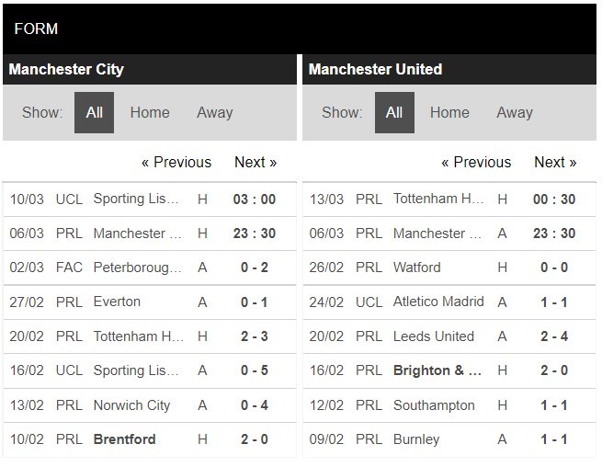This screenshot has height=467, width=602.
Task: Click « Previous in Manchester City panel
Action: (x=176, y=162)
